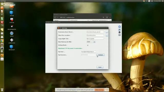This screenshot has width=164, height=92.
Task: Browse for Tiled File Location folder
Action: (107, 36)
